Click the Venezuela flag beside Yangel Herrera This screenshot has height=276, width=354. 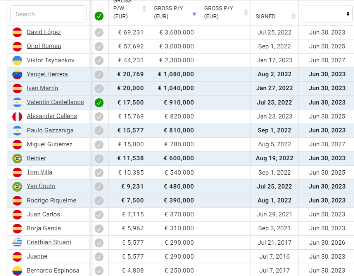pyautogui.click(x=17, y=74)
